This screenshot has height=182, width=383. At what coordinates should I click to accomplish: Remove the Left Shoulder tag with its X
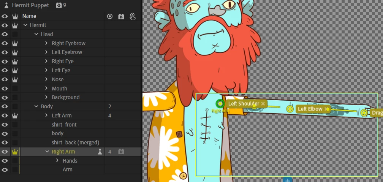(263, 104)
